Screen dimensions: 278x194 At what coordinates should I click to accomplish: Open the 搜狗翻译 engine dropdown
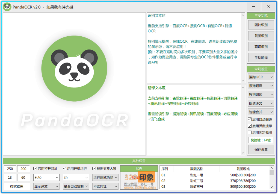coord(261,86)
